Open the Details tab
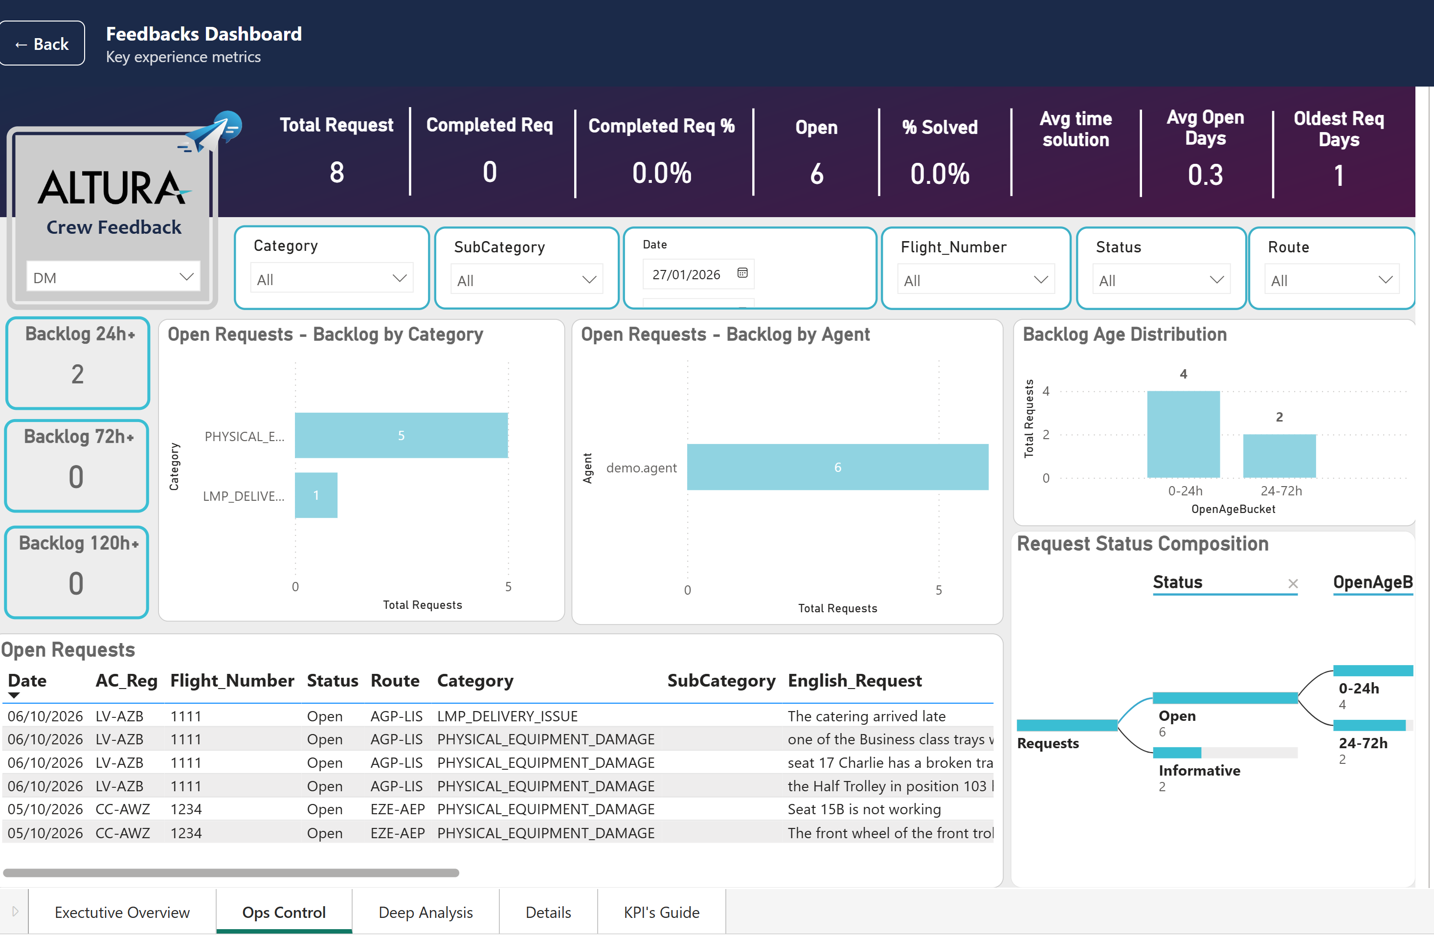The width and height of the screenshot is (1434, 936). click(548, 912)
